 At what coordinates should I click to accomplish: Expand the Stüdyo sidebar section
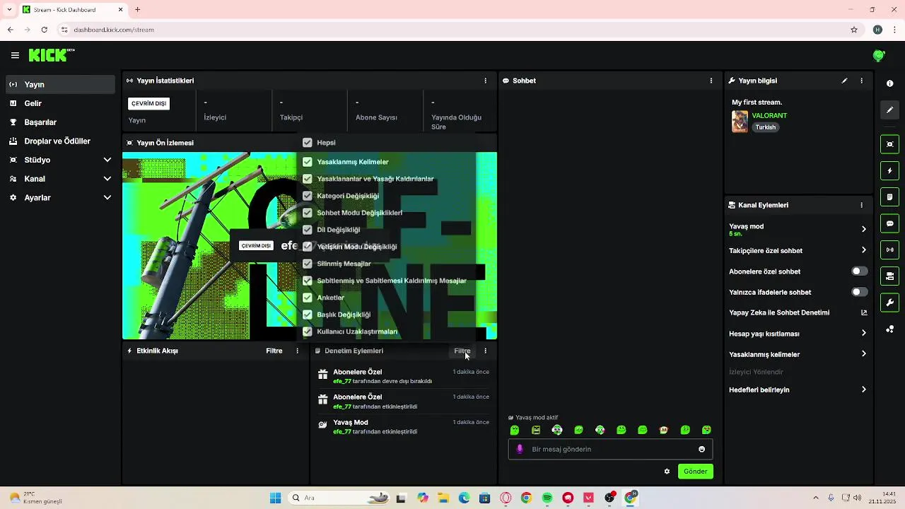pyautogui.click(x=61, y=160)
